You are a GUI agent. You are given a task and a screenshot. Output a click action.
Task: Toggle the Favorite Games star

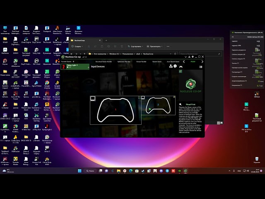[74, 62]
